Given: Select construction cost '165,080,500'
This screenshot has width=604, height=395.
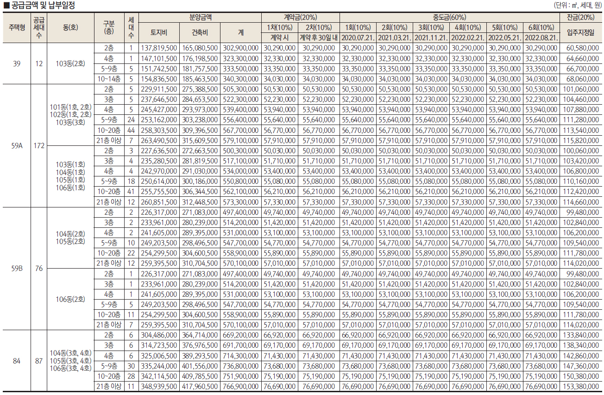Looking at the screenshot, I should coord(200,48).
